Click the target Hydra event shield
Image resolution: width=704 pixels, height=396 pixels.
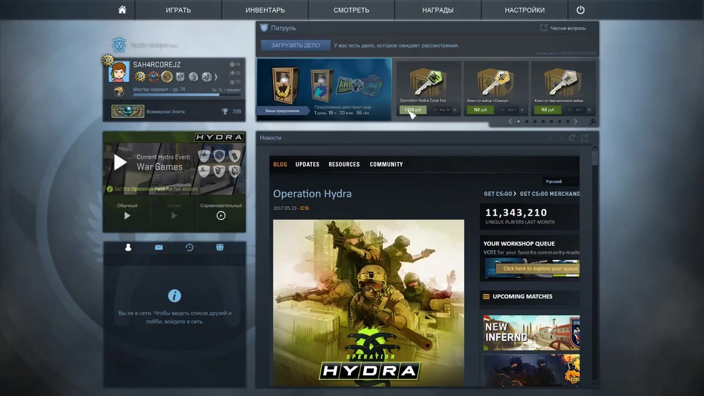219,156
